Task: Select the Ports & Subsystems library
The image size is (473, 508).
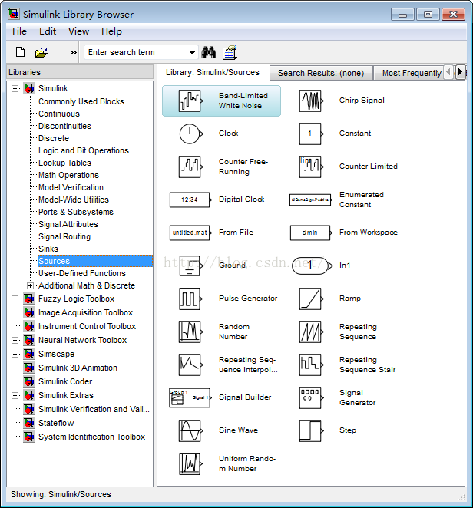Action: pyautogui.click(x=76, y=212)
